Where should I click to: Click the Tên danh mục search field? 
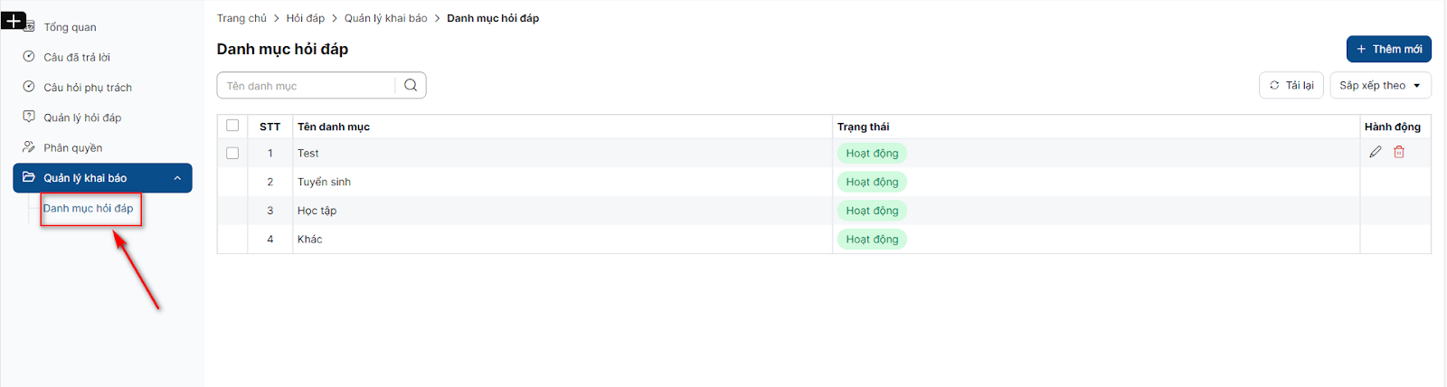point(307,86)
